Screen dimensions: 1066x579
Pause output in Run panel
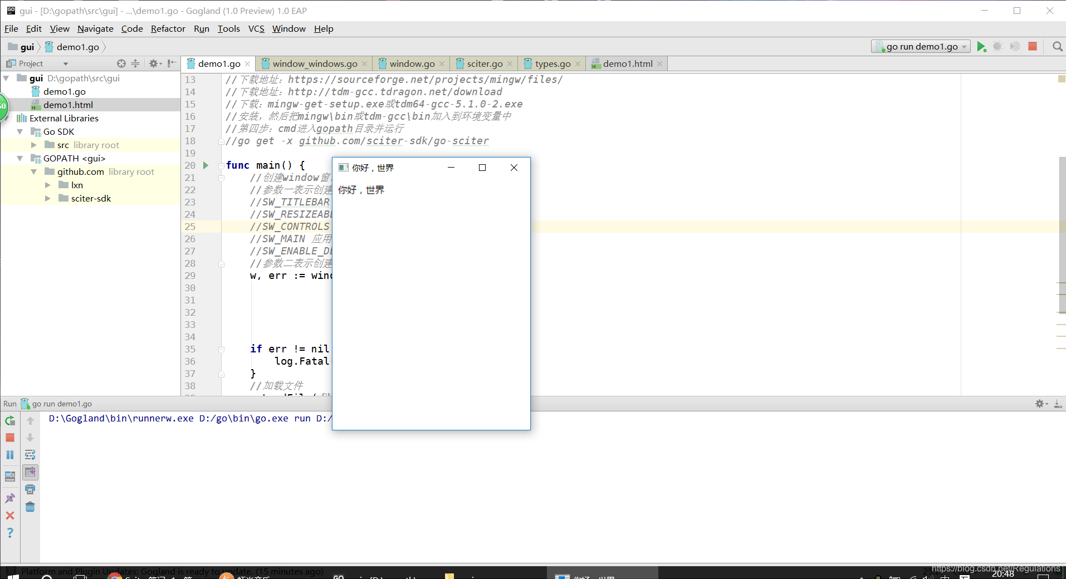click(x=10, y=455)
